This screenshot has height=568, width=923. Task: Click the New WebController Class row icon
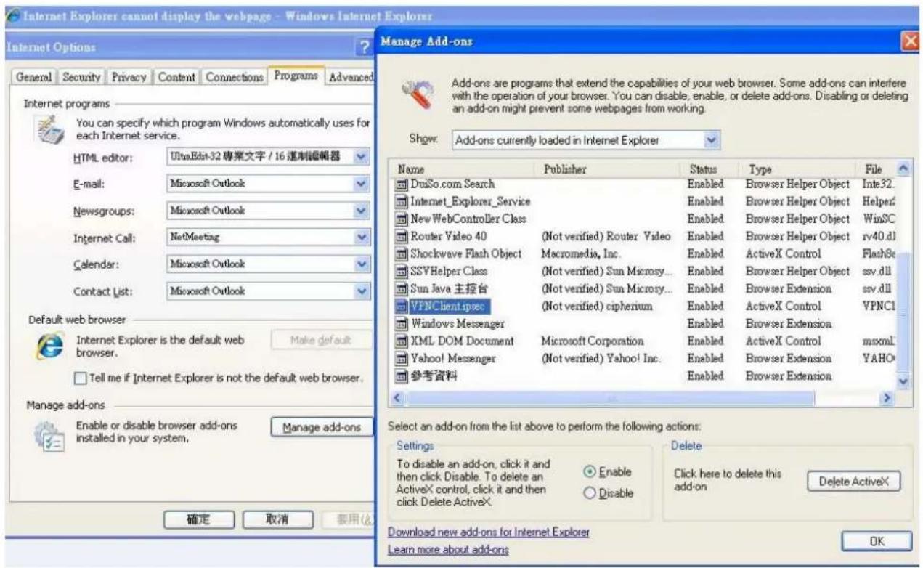402,219
